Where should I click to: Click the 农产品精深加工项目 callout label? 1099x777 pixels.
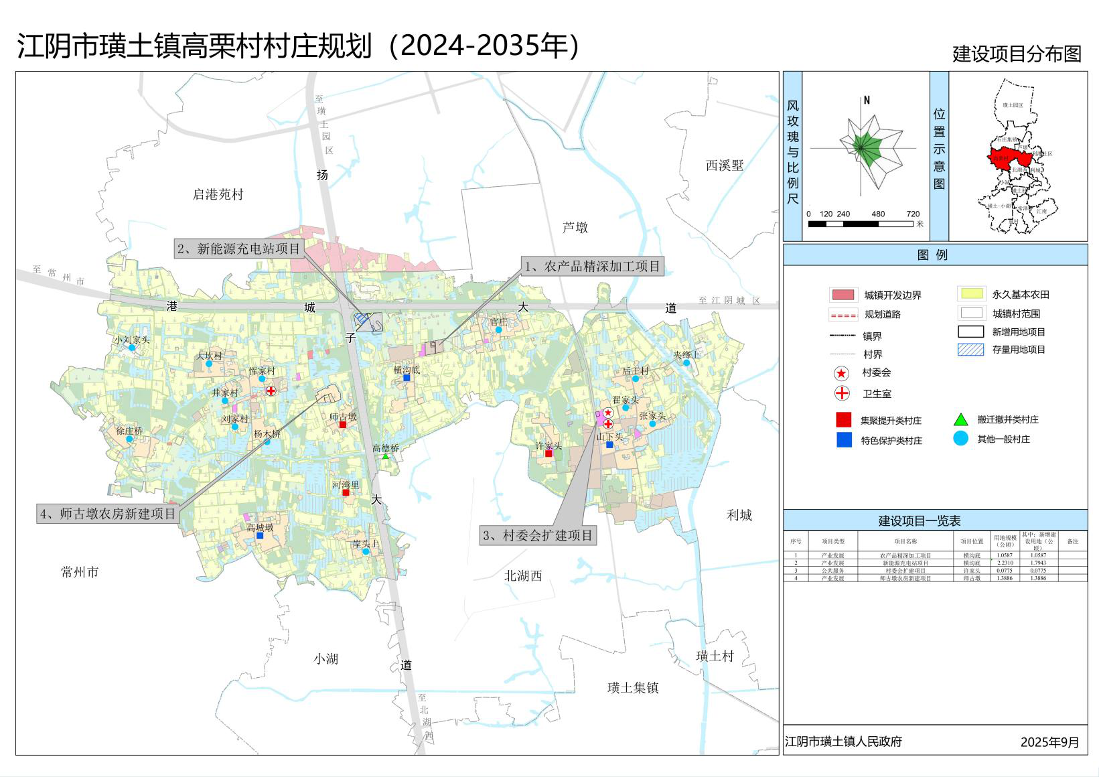point(592,266)
